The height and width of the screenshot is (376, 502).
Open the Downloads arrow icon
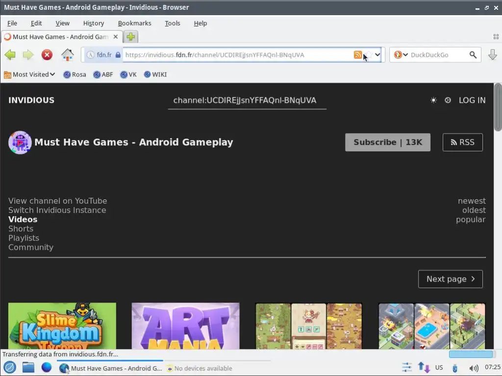pyautogui.click(x=492, y=55)
